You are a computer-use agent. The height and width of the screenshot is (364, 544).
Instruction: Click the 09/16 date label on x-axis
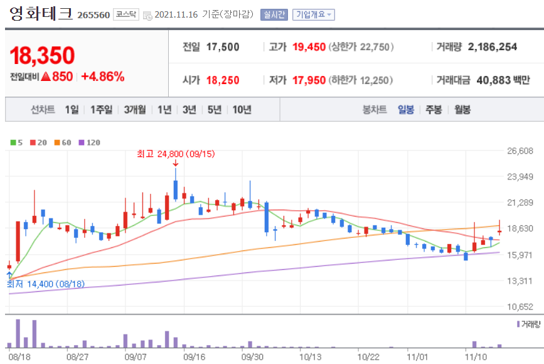[x=194, y=356]
